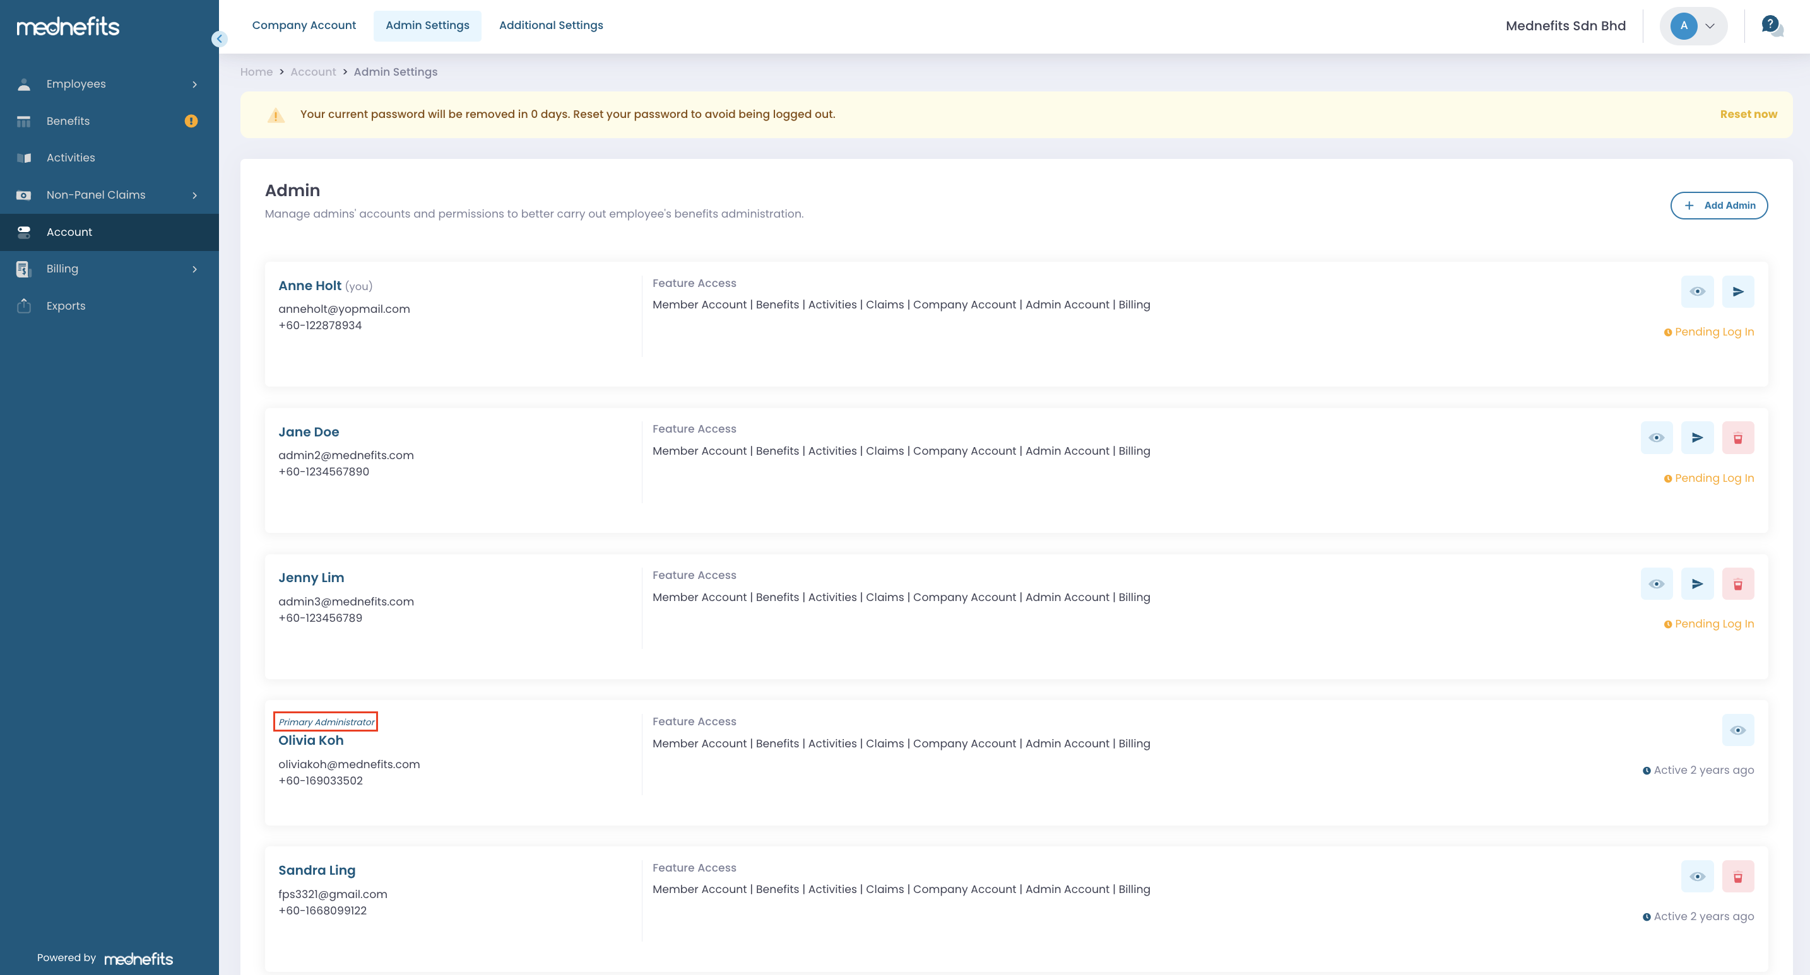Screen dimensions: 1810x975
Task: Click Jenny Lim's name
Action: click(311, 578)
